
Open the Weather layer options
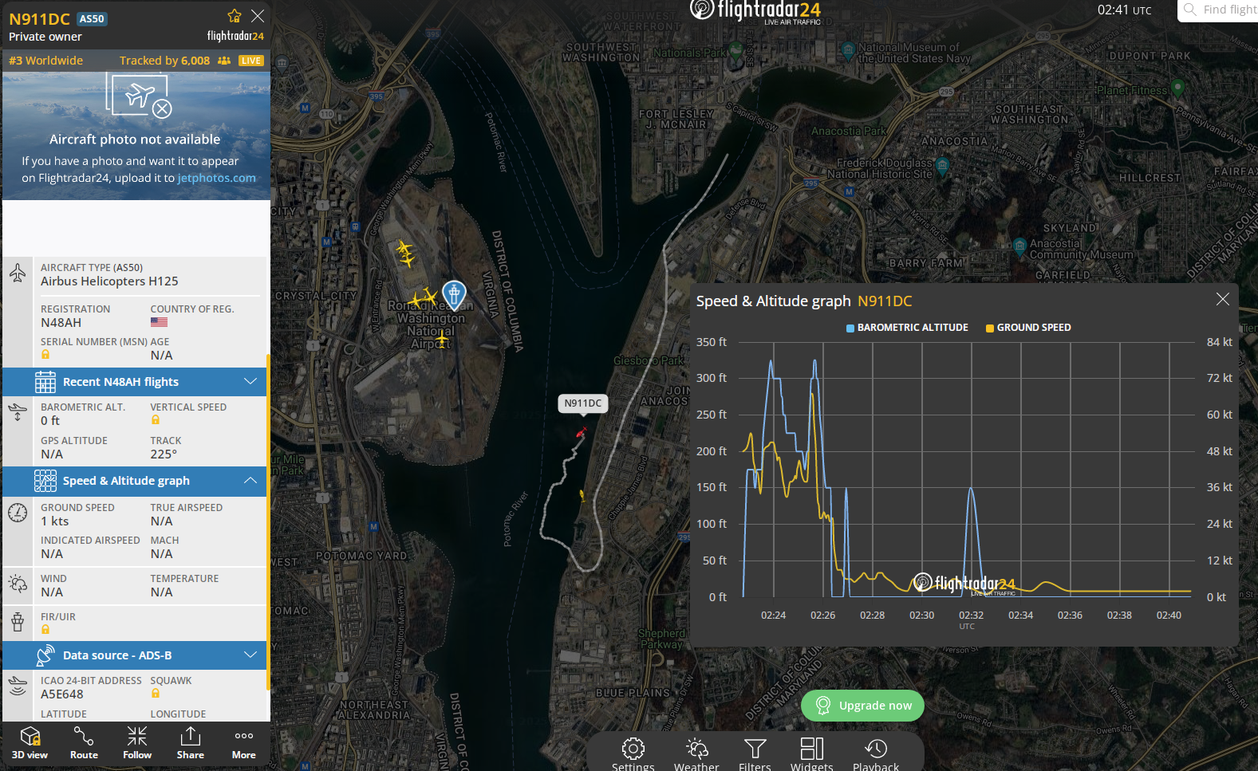(x=696, y=754)
